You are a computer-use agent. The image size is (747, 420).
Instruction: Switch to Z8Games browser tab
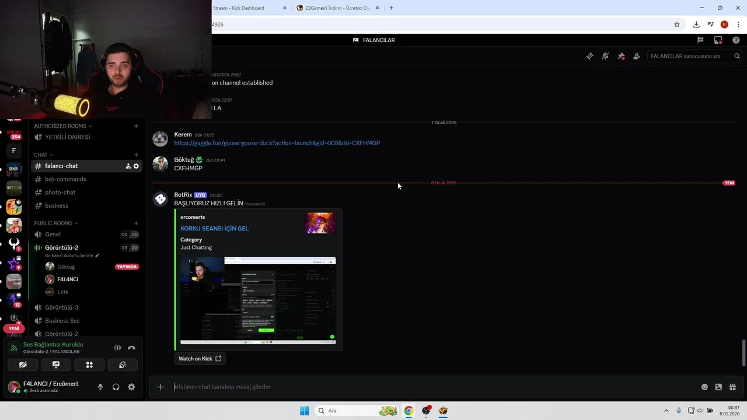tap(338, 8)
